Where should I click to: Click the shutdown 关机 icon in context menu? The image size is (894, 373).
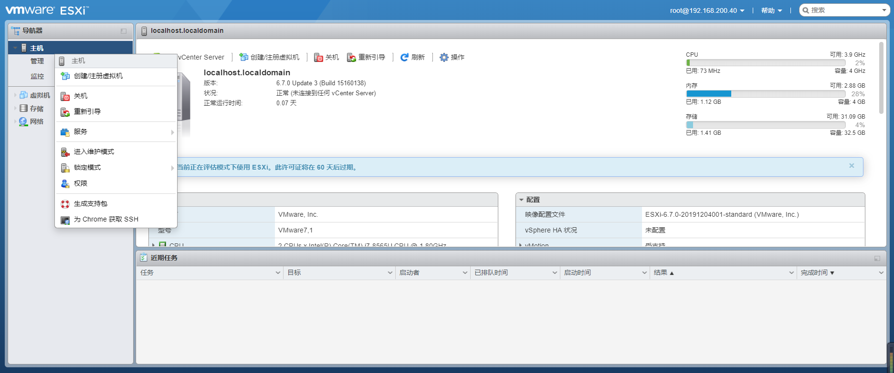click(x=65, y=96)
